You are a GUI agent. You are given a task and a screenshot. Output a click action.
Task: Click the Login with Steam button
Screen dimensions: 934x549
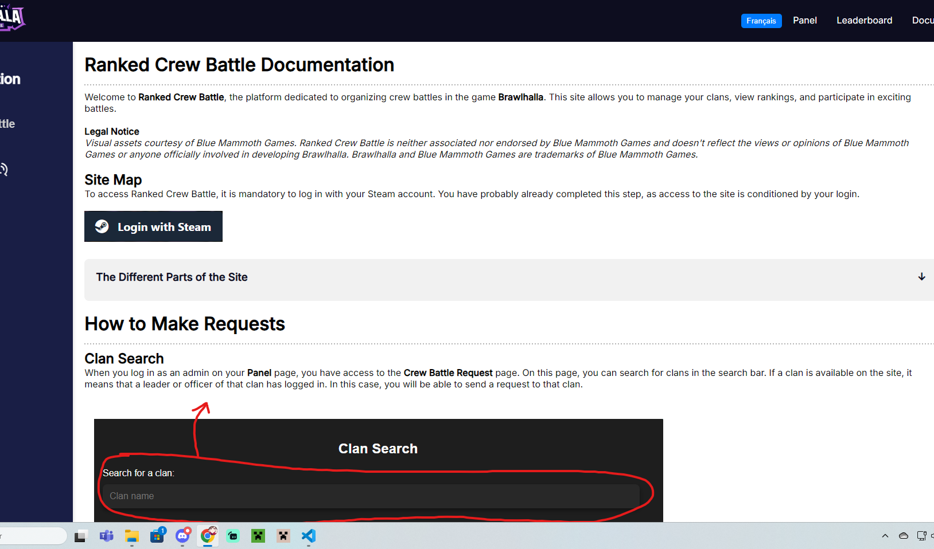tap(153, 226)
